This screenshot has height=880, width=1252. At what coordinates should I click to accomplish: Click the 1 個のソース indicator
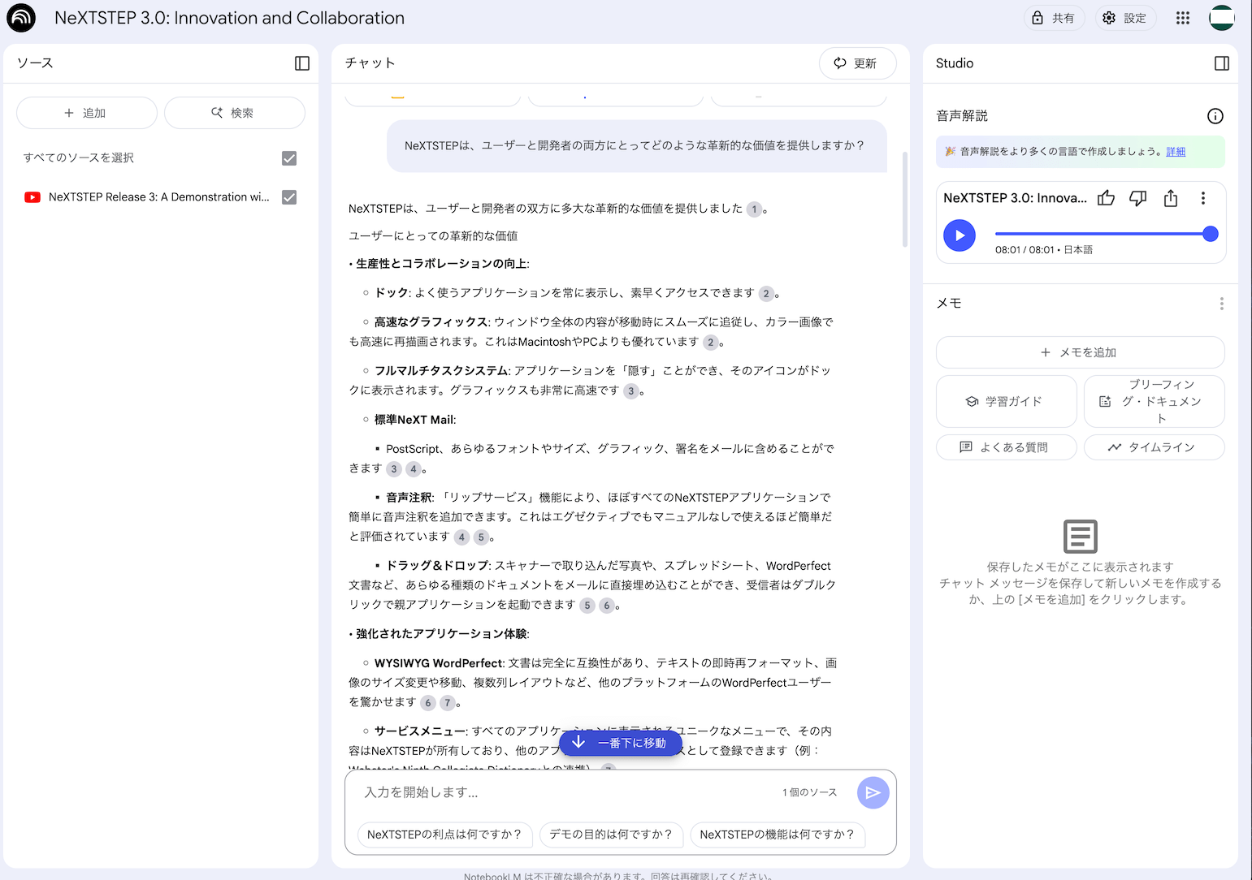click(x=810, y=792)
